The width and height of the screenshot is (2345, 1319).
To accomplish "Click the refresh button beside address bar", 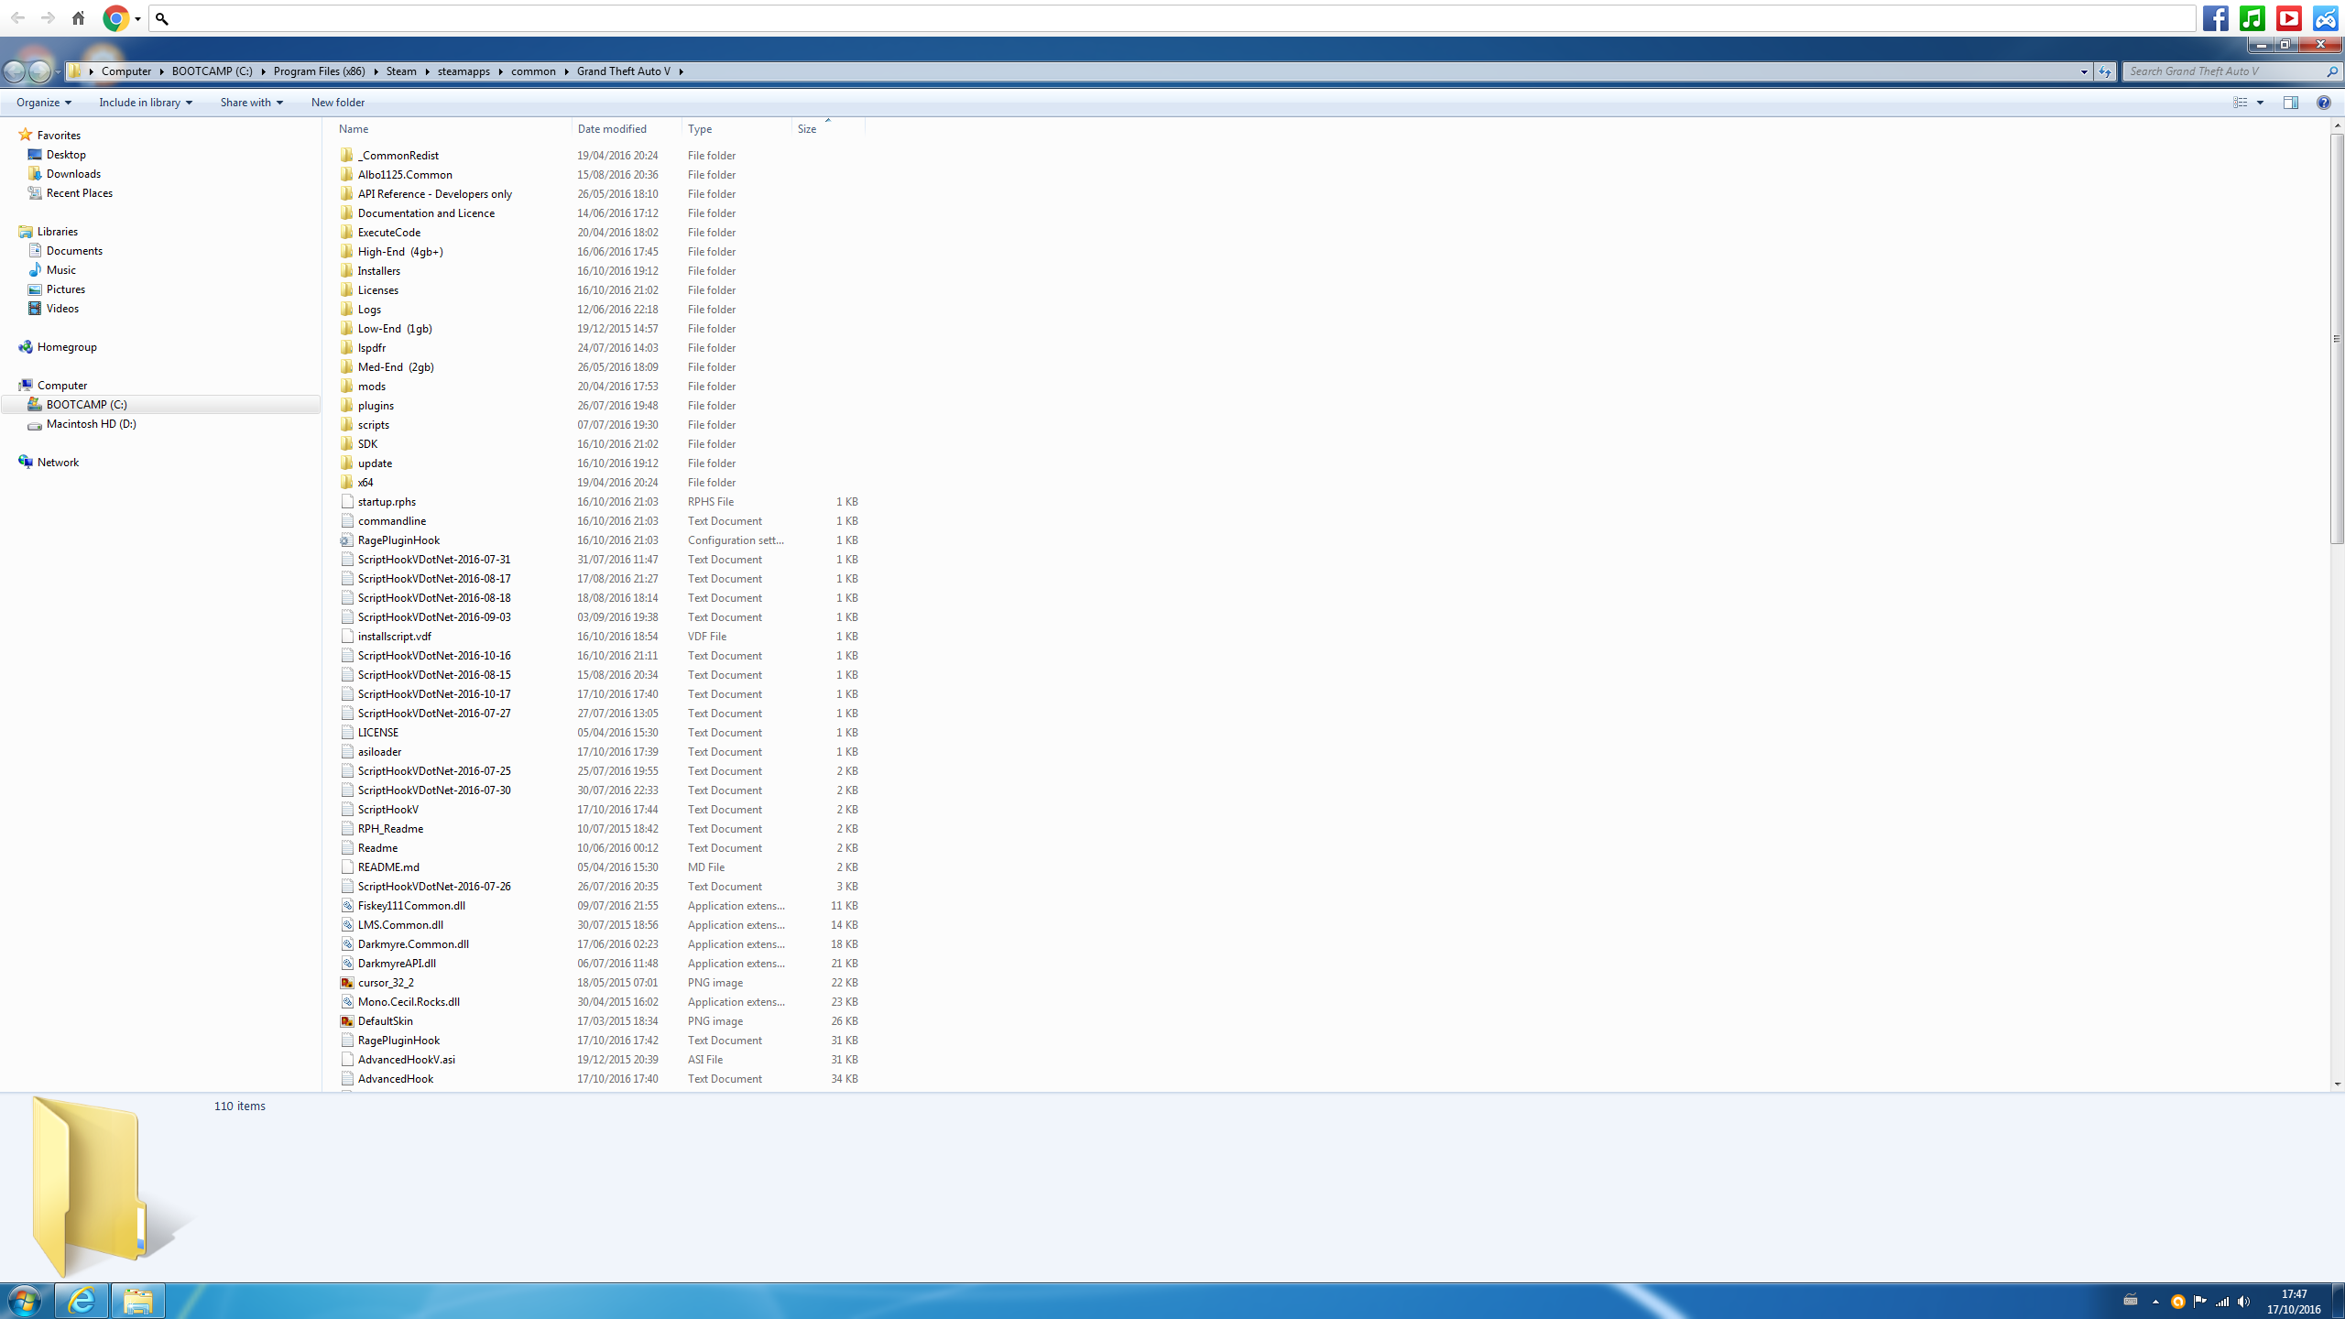I will coord(2104,71).
